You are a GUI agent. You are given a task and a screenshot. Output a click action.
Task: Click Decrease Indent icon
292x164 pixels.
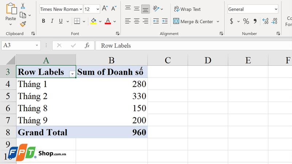(156, 21)
